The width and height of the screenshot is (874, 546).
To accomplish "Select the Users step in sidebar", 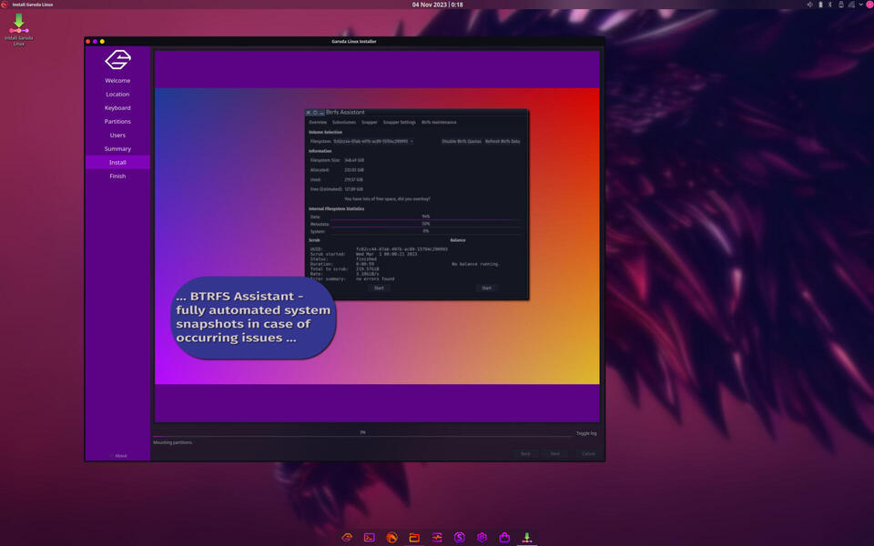I will 117,136.
